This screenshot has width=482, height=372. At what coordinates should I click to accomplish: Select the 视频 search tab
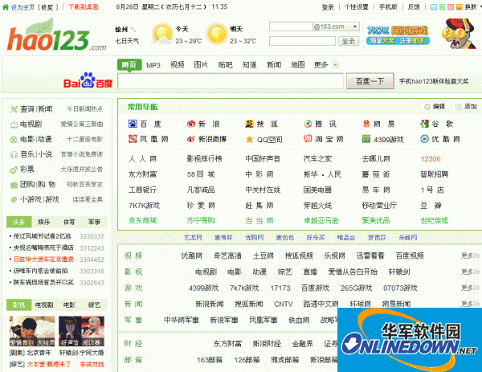click(178, 65)
